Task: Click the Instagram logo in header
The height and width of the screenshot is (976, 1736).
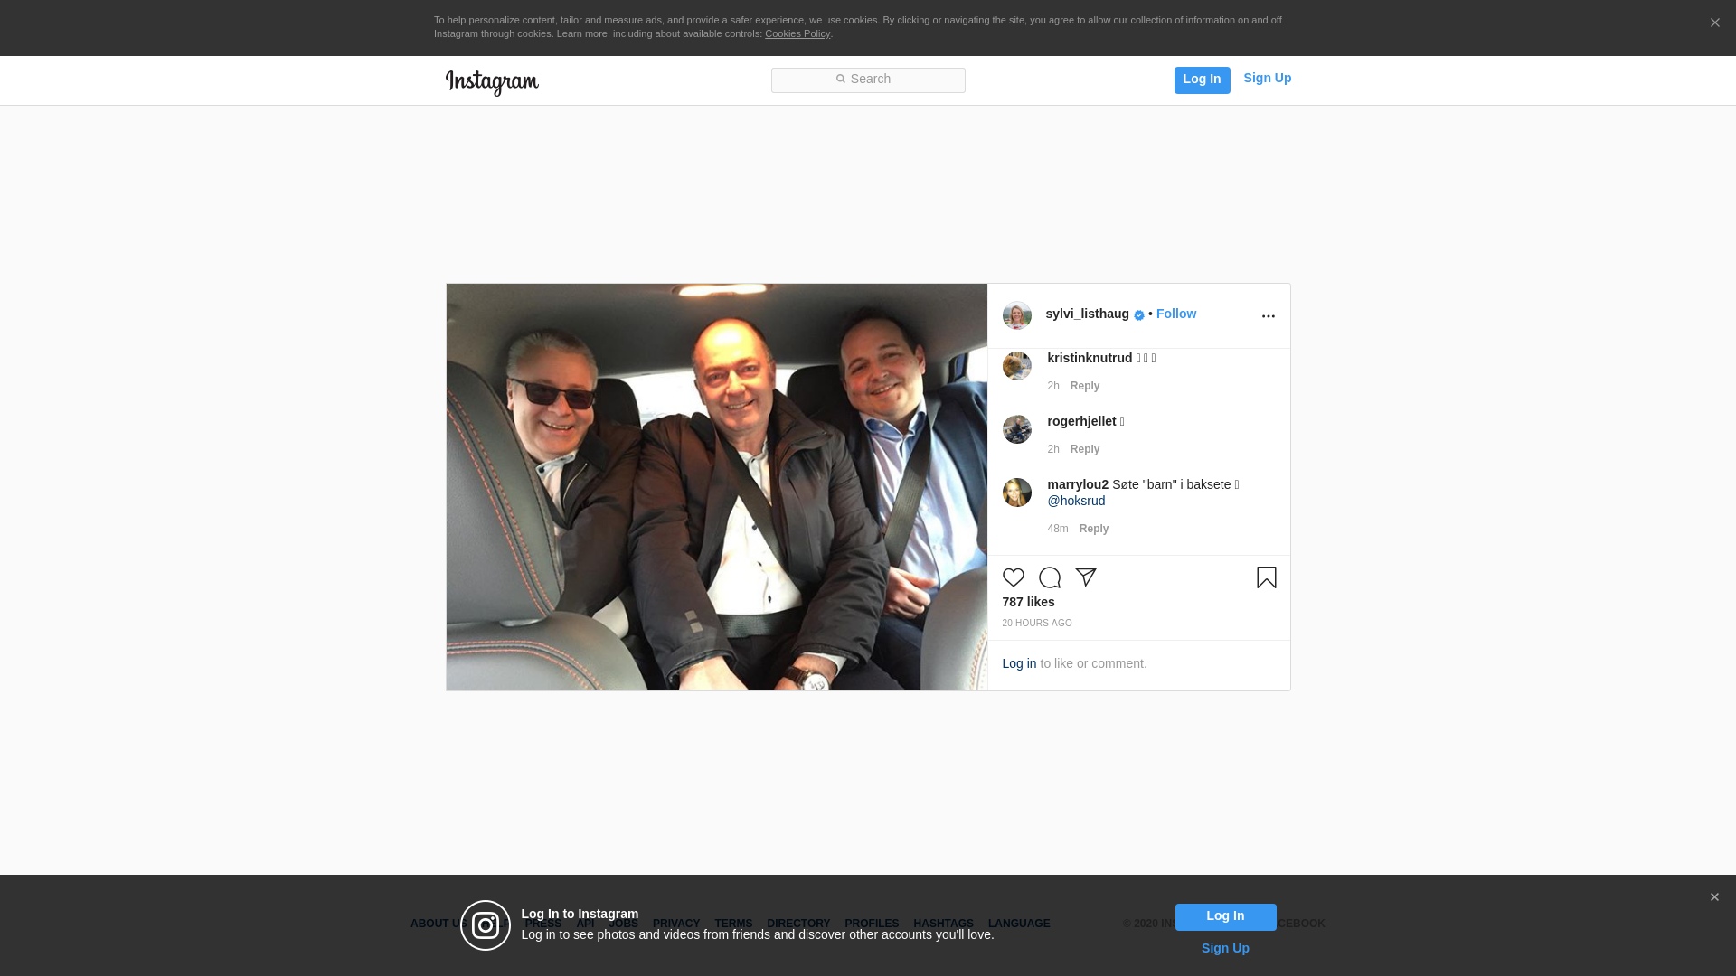Action: coord(492,82)
